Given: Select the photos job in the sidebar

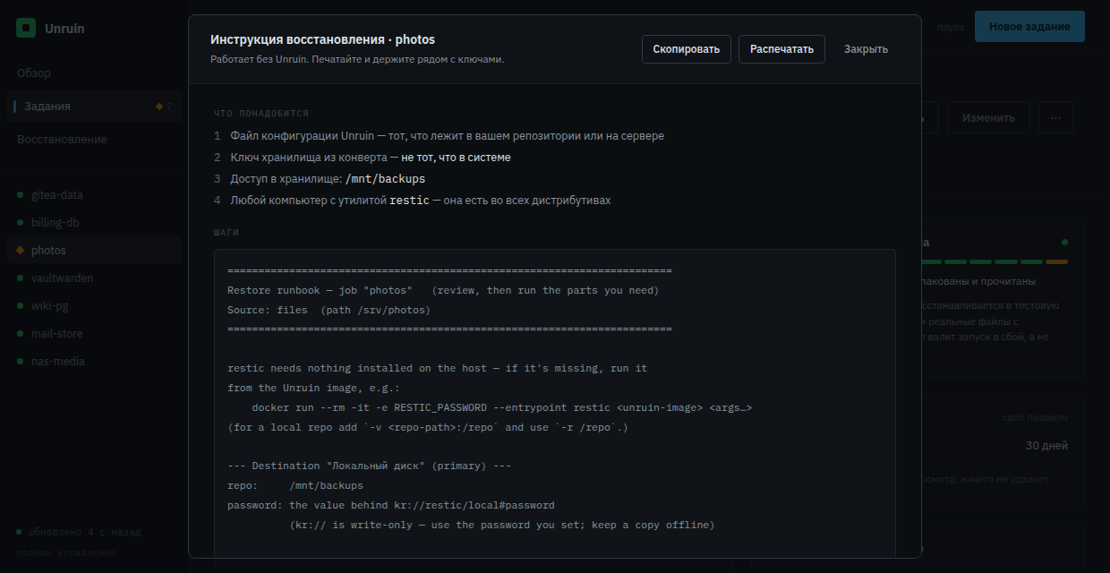Looking at the screenshot, I should pyautogui.click(x=94, y=250).
